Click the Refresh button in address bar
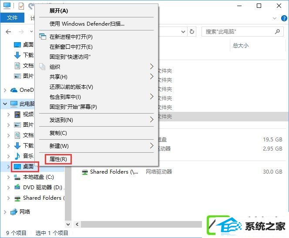The height and width of the screenshot is (238, 289). 192,32
